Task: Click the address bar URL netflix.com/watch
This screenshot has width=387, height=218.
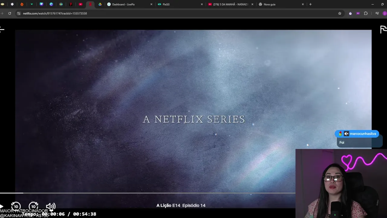Action: (x=55, y=13)
